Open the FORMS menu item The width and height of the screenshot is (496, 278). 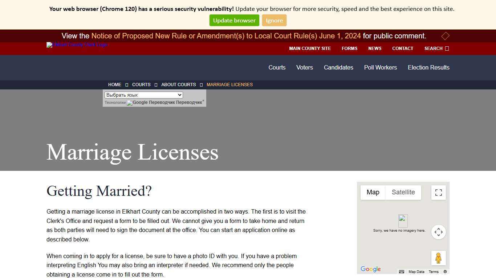point(349,48)
